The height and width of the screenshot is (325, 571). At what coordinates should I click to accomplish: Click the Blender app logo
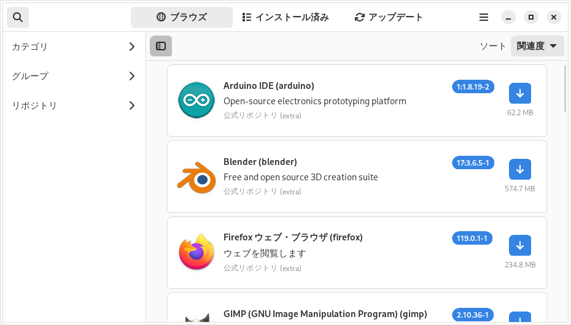[x=196, y=178]
